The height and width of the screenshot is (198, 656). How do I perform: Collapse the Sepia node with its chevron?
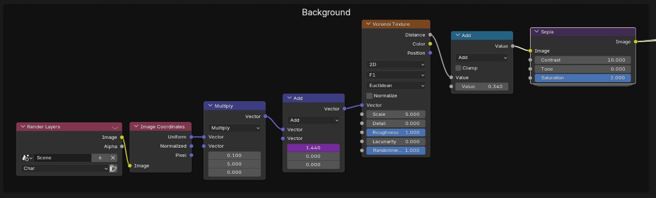tap(536, 31)
